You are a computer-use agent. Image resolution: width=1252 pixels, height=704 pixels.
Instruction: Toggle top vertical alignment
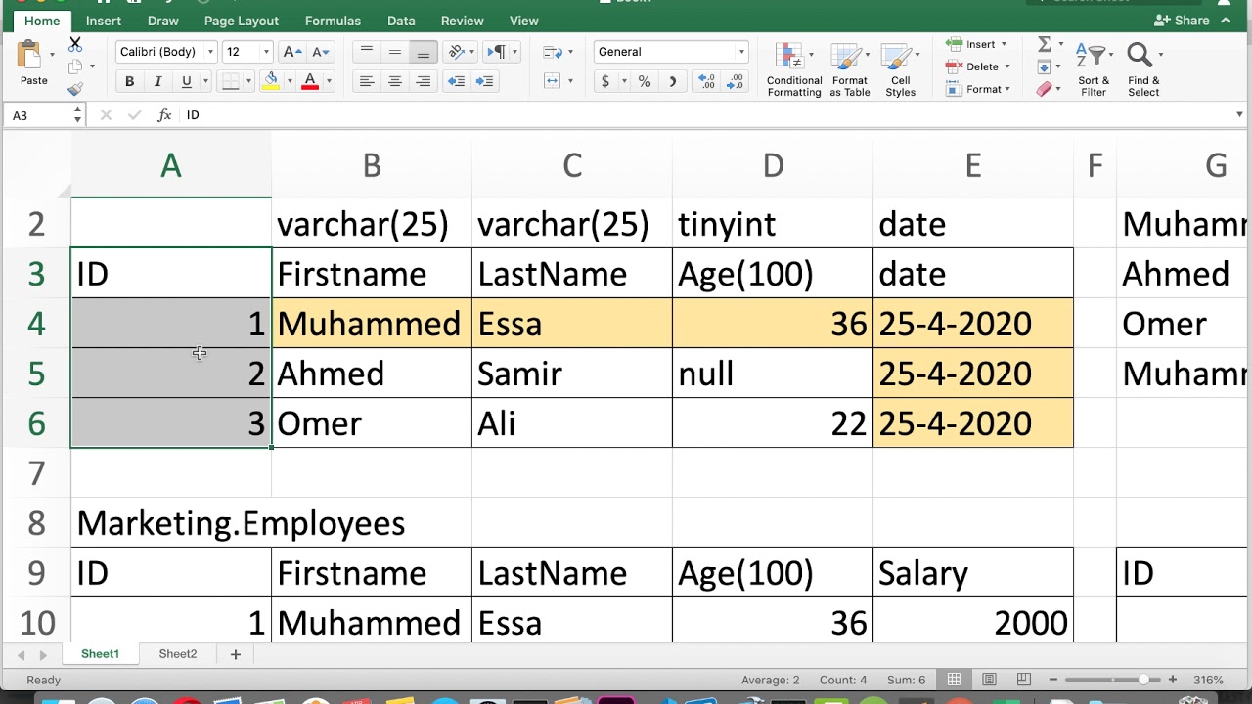tap(367, 52)
